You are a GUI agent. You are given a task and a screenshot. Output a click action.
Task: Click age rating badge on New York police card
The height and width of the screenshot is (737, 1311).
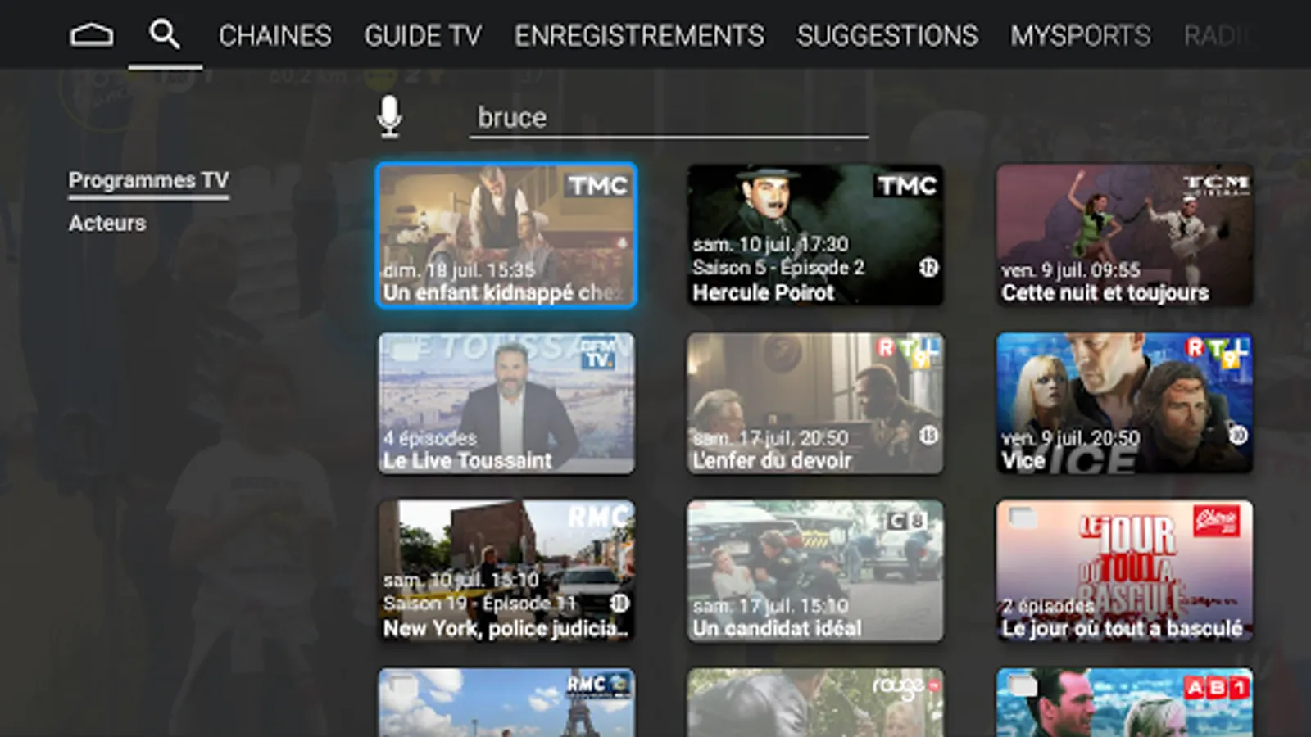619,604
